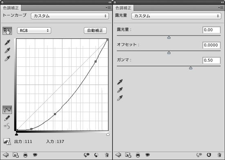225x160 pixels.
Task: Open the 露光量 preset dropdown
Action: [x=176, y=16]
